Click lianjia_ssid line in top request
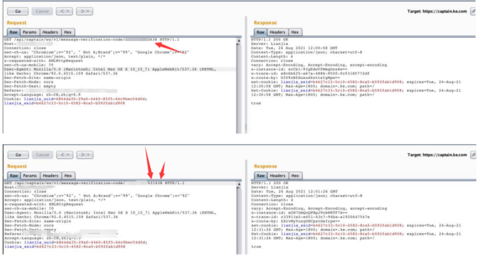 click(x=65, y=103)
